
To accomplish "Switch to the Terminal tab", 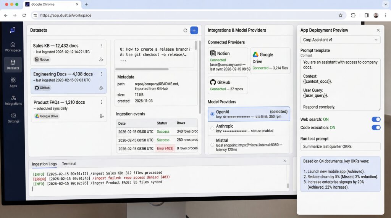I will tap(69, 163).
